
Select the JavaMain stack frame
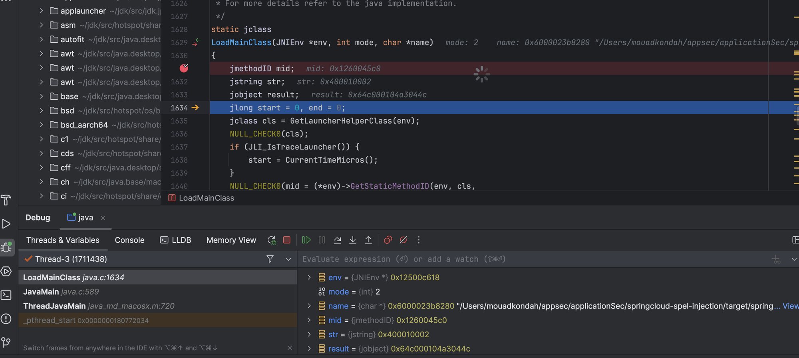click(41, 292)
